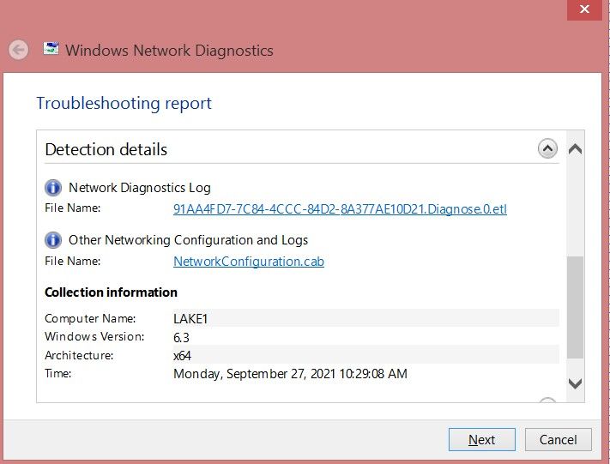Screen dimensions: 610x464
Task: Click the Collection information heading
Action: pyautogui.click(x=111, y=292)
